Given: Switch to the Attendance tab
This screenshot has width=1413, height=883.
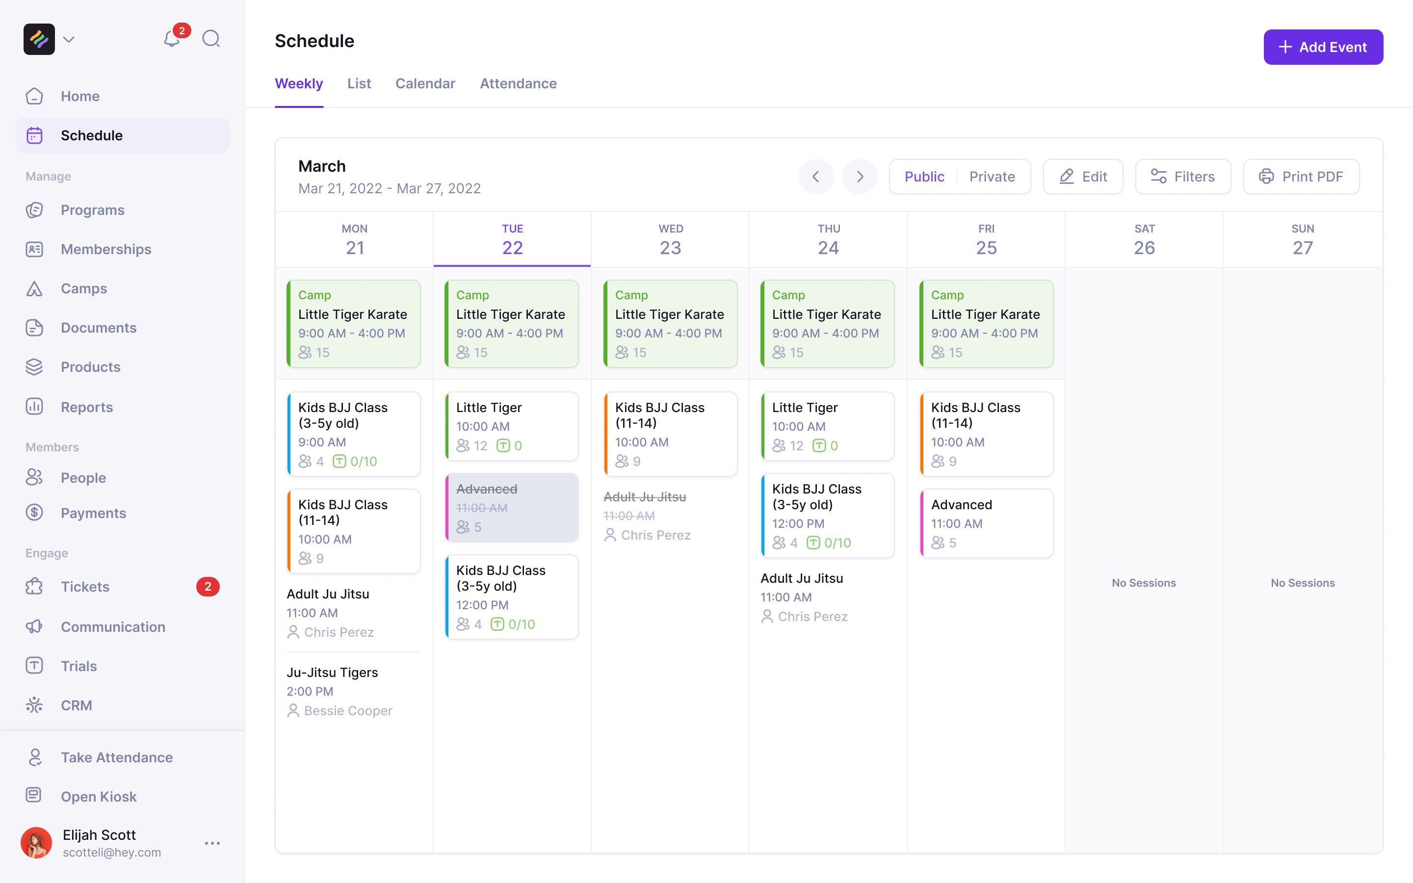Looking at the screenshot, I should 518,83.
